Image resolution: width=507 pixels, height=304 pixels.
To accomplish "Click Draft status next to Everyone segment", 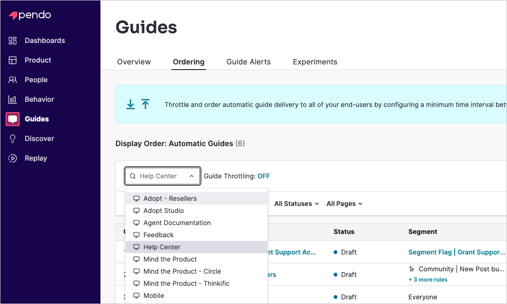I will pos(345,297).
